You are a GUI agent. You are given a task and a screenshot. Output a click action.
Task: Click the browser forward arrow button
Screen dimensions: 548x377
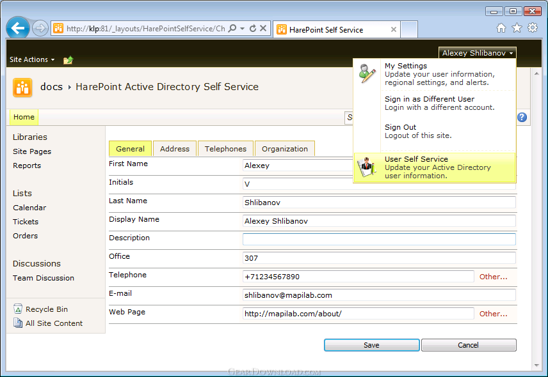(40, 28)
